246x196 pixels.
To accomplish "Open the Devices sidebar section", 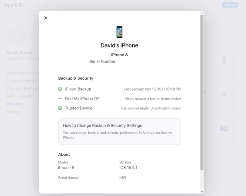I will point(14,104).
